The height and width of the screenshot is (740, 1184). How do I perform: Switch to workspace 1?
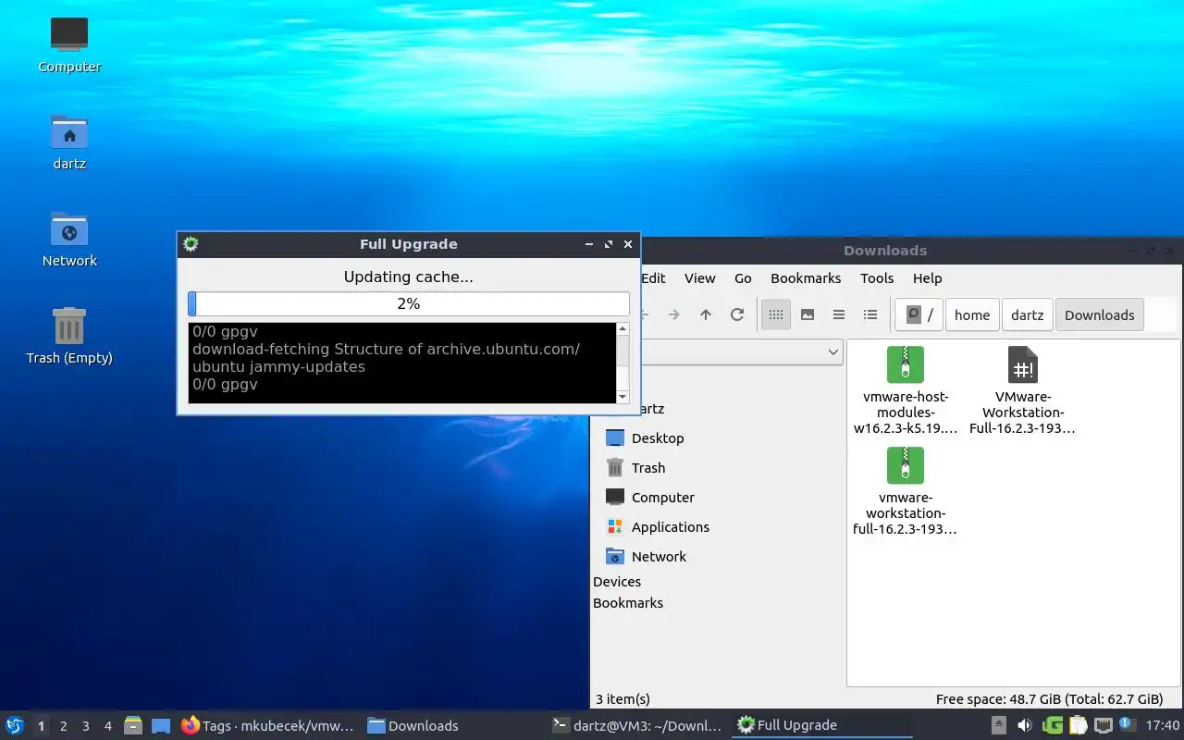41,726
